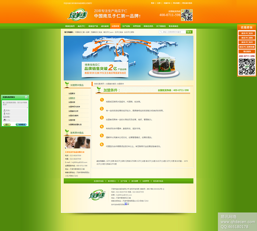This screenshot has width=257, height=231.
Task: Click 南瓜子仁招商加盟 in consult panel
Action: click(x=247, y=47)
